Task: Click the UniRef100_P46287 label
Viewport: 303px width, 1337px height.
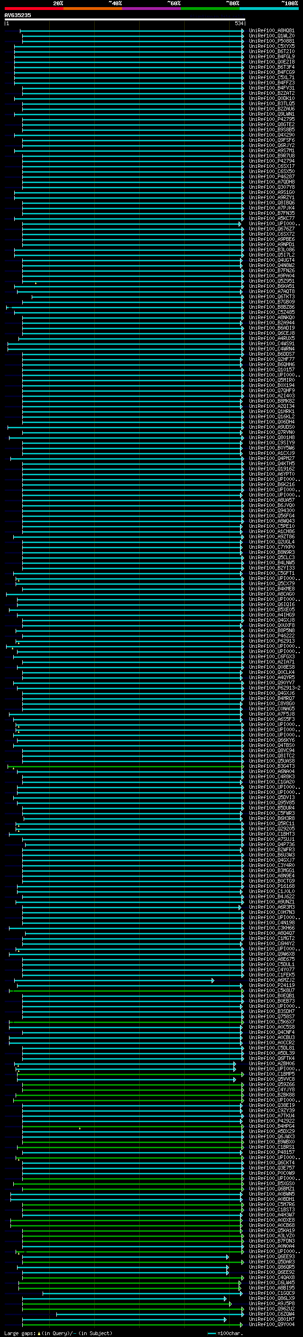Action: 271,176
